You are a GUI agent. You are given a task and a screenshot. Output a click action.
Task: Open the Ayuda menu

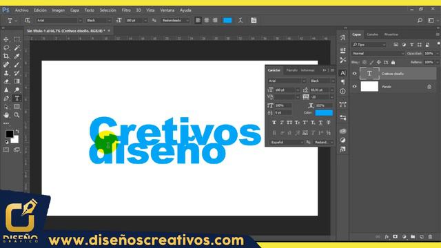185,10
